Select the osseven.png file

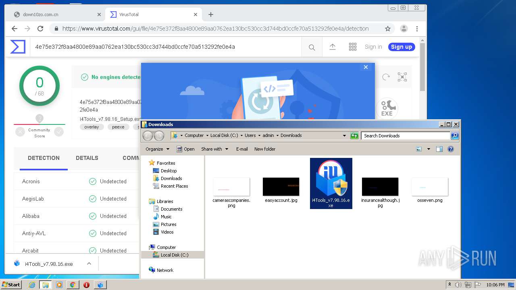pos(430,190)
